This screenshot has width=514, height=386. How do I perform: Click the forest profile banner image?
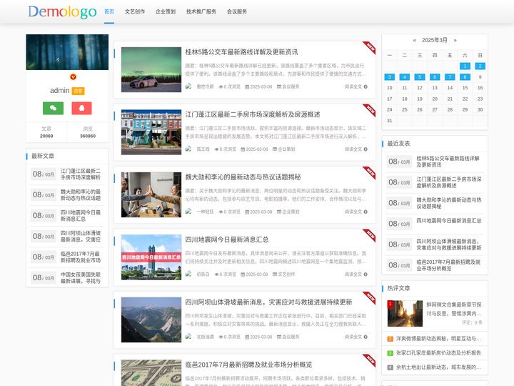point(67,52)
